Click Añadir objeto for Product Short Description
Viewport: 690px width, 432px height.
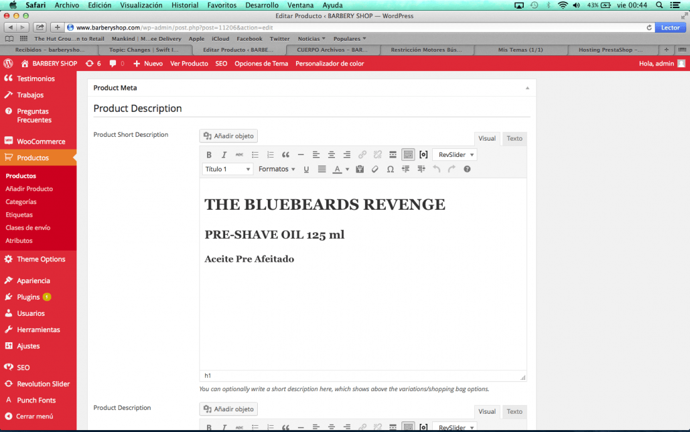click(x=228, y=136)
